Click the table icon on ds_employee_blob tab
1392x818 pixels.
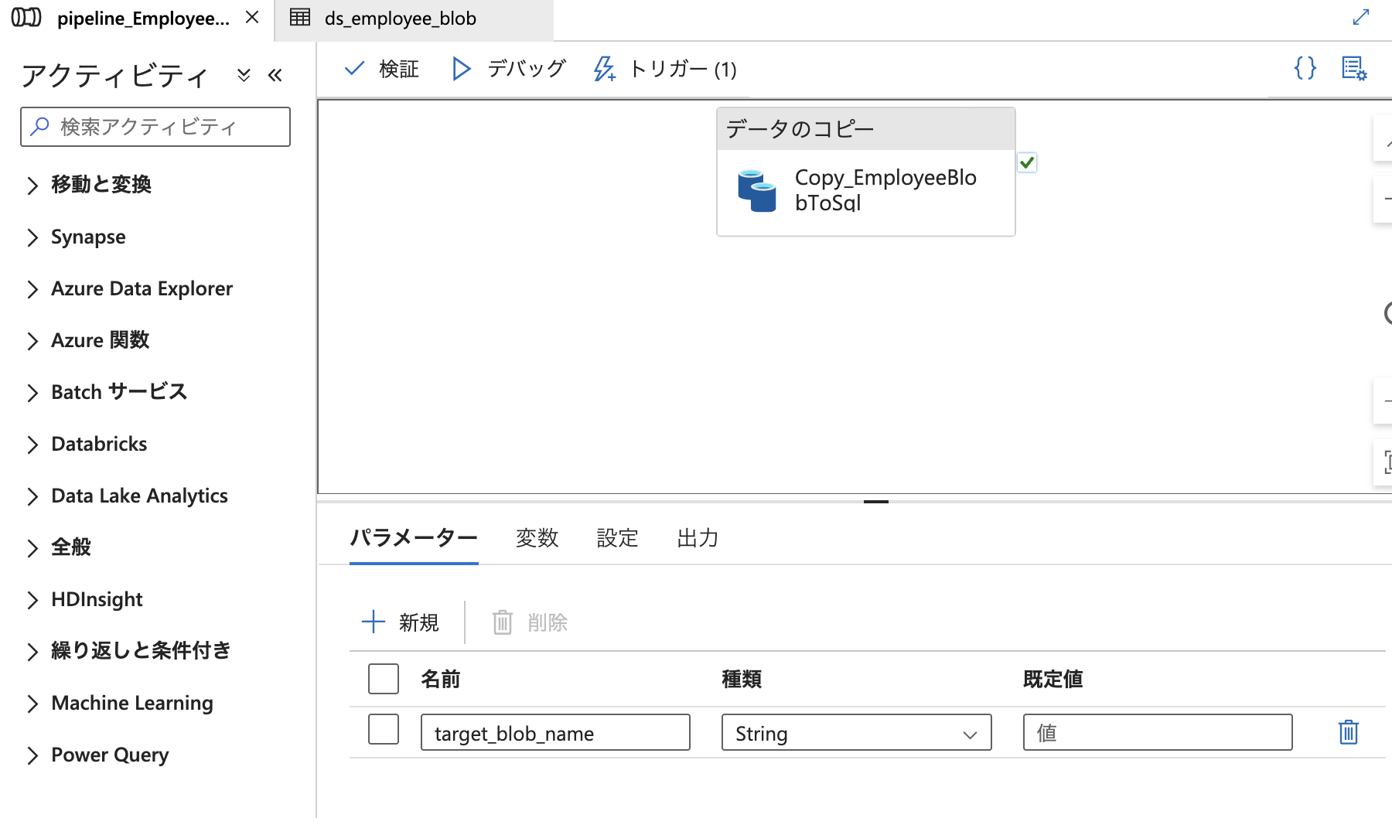click(x=300, y=18)
